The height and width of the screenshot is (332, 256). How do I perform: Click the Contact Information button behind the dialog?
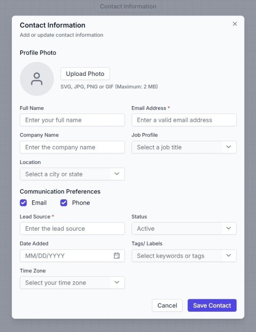point(128,6)
